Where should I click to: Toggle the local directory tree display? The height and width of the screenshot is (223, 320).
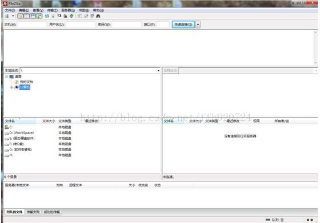click(26, 16)
